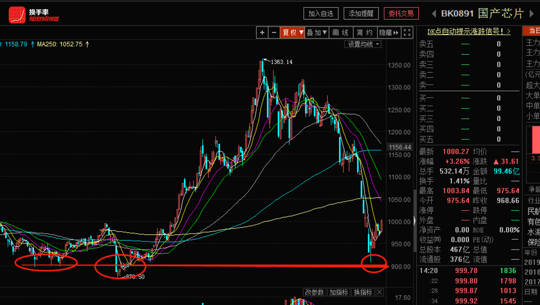Close the indicator panel with X icon
The image size is (540, 305).
(380, 292)
